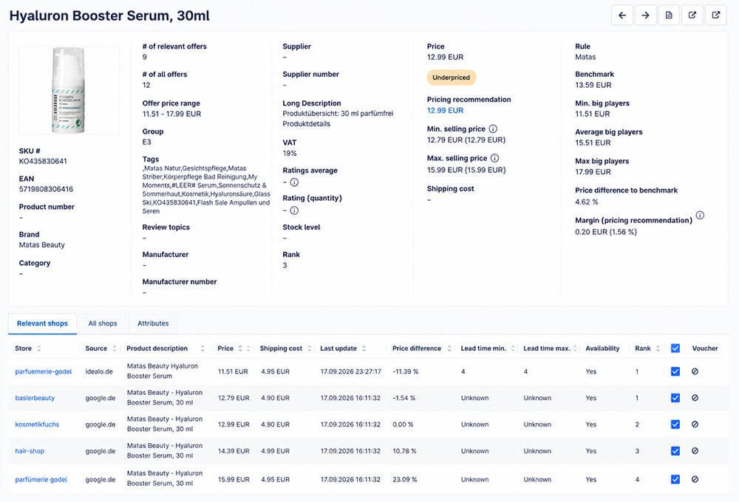Uncheck the baslerbeauty row checkbox
The height and width of the screenshot is (502, 739).
[x=675, y=398]
